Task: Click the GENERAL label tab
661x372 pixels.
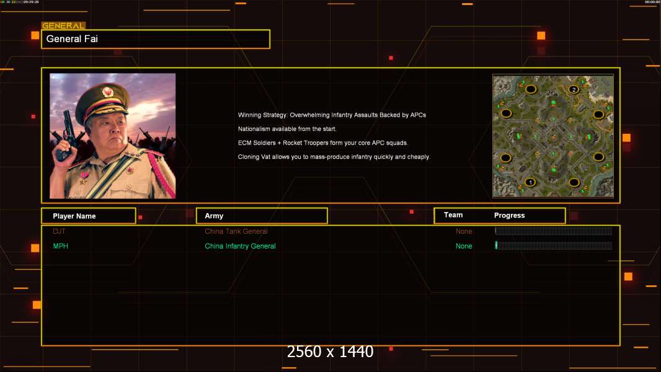Action: coord(63,26)
